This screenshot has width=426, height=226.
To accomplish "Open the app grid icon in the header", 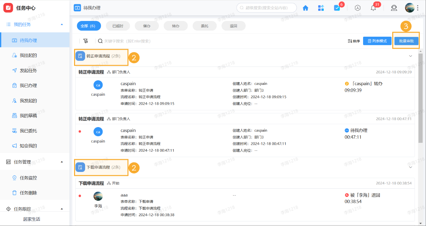I will (x=321, y=8).
